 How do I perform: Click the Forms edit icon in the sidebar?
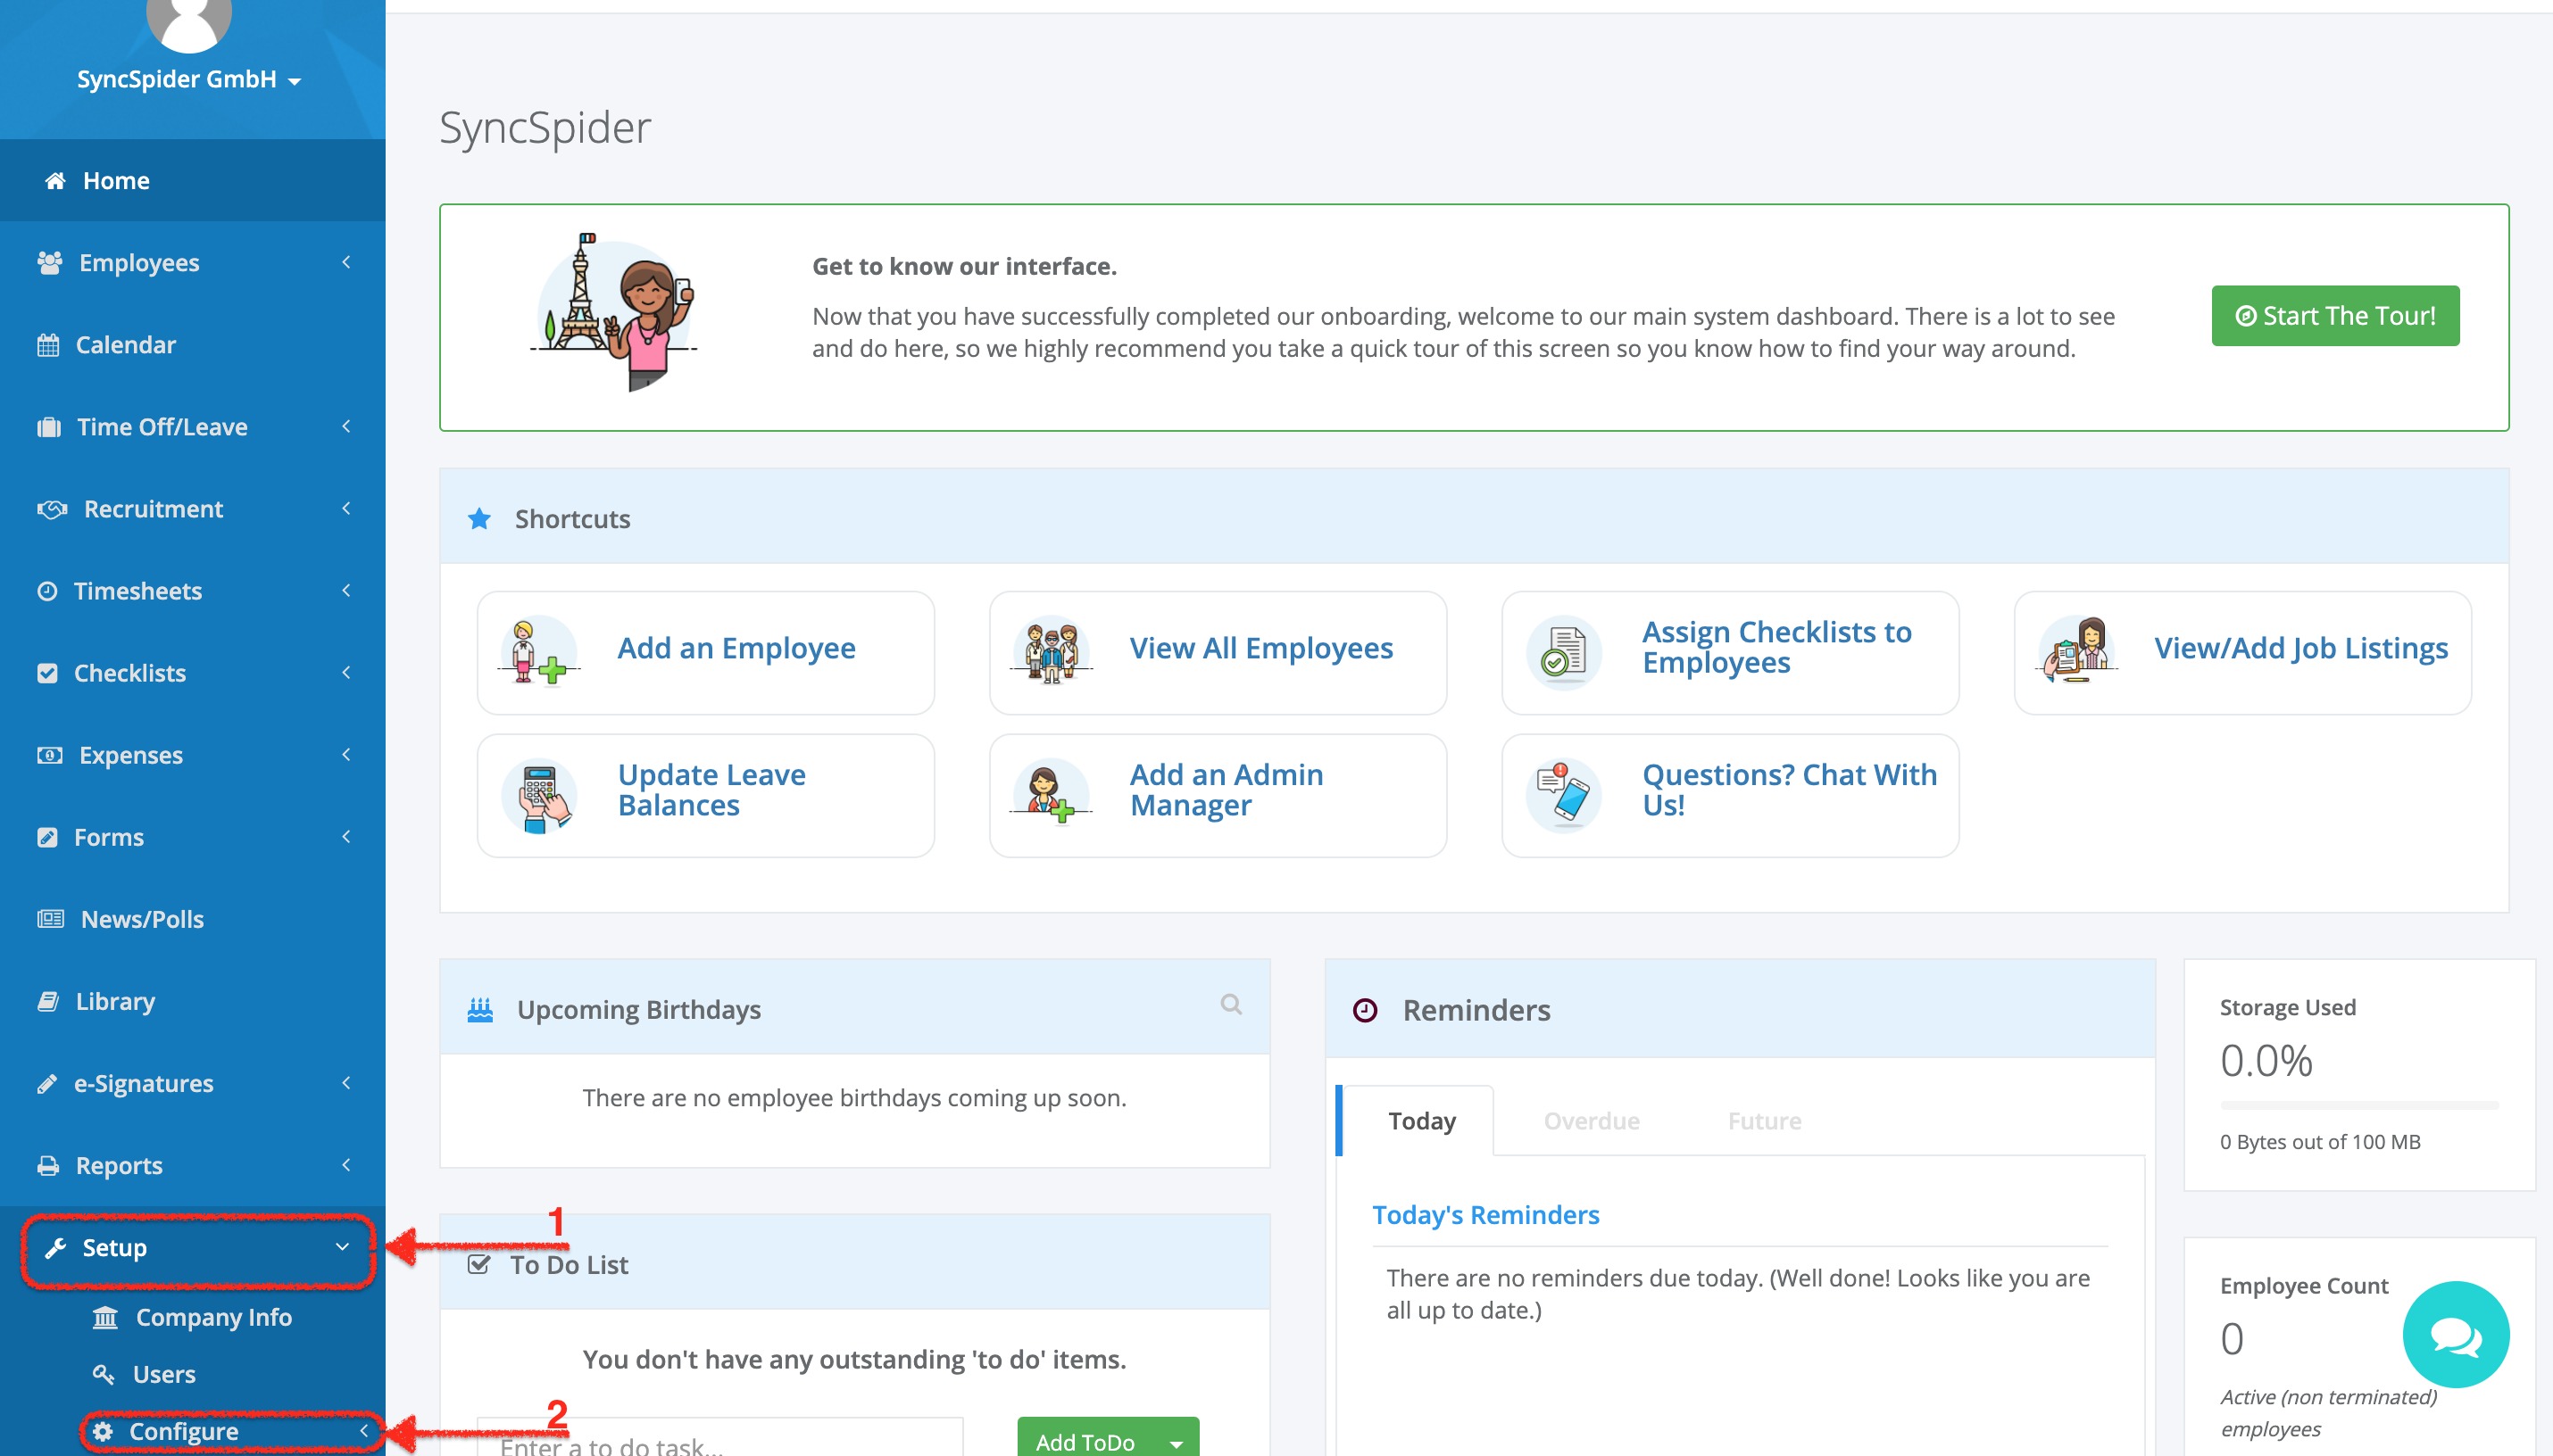(47, 837)
